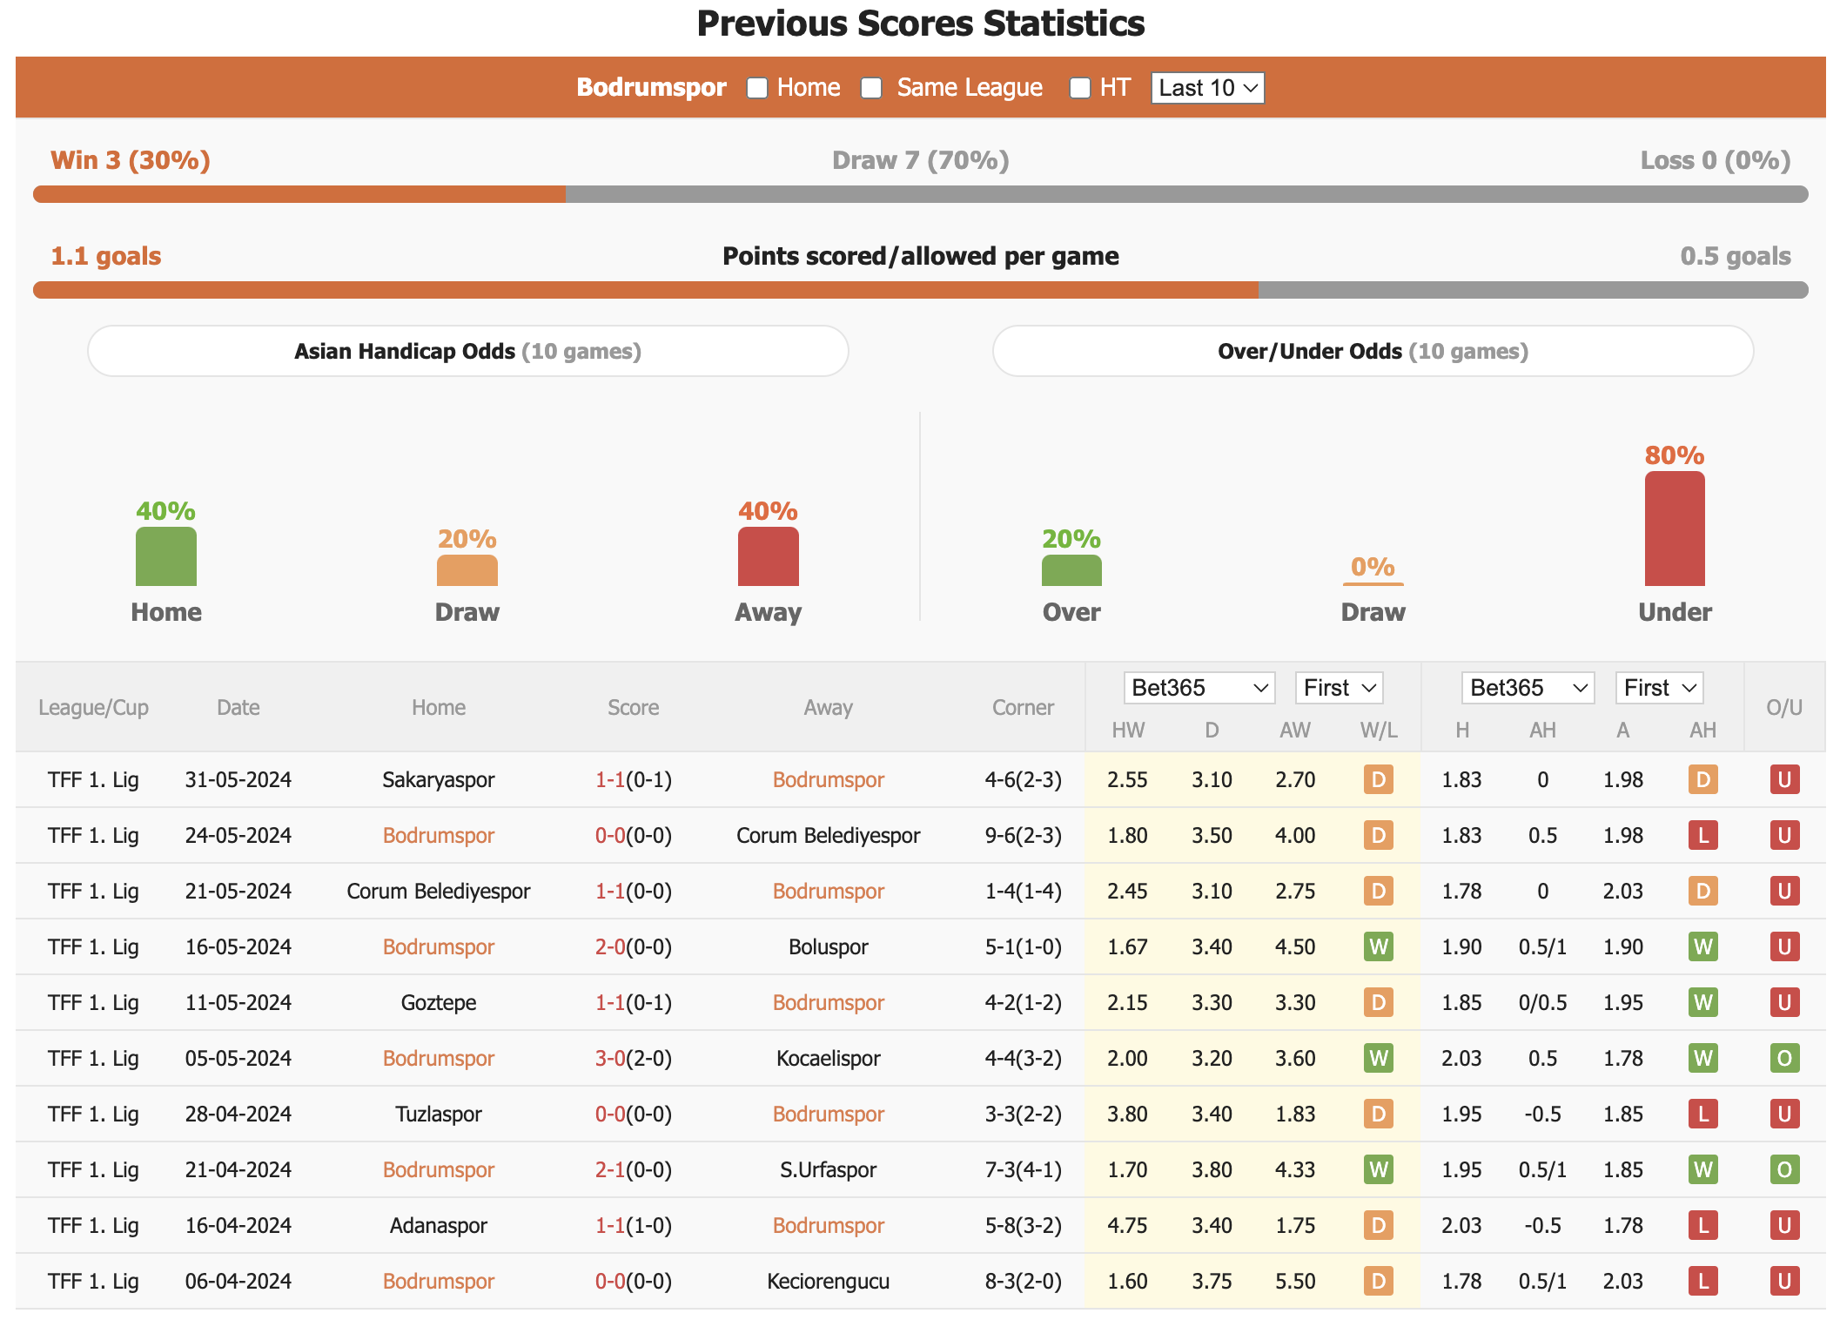Screen dimensions: 1840x1320
Task: Click the W/L win badge in 16-05-2024 row
Action: coord(1379,946)
